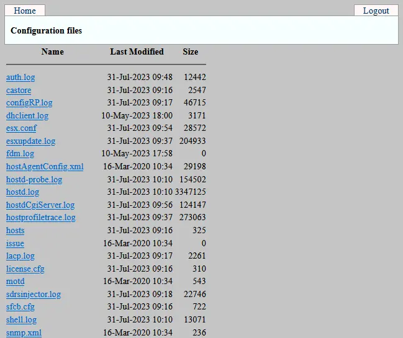
Task: Open the hosts file link
Action: click(15, 231)
